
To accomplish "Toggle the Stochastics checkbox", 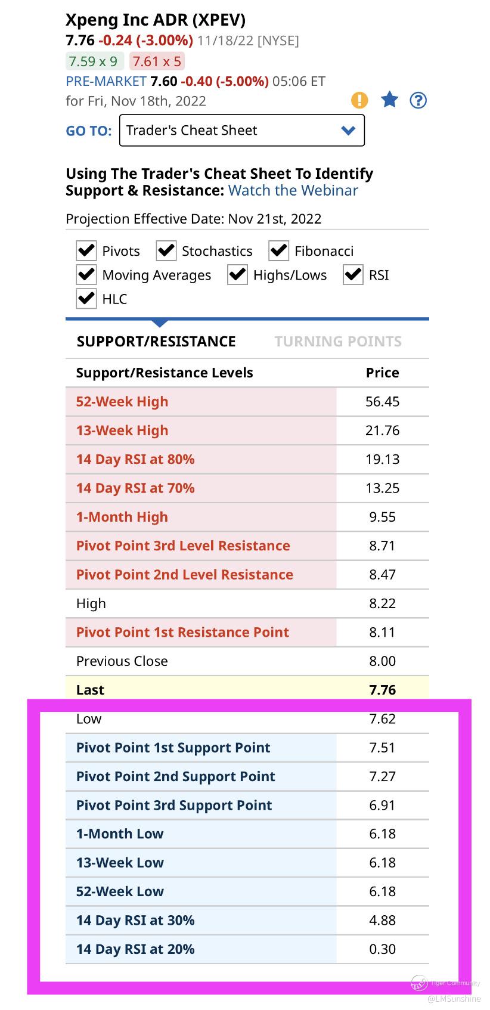I will point(166,250).
